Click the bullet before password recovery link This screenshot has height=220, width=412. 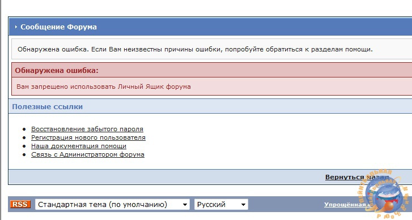(x=24, y=129)
